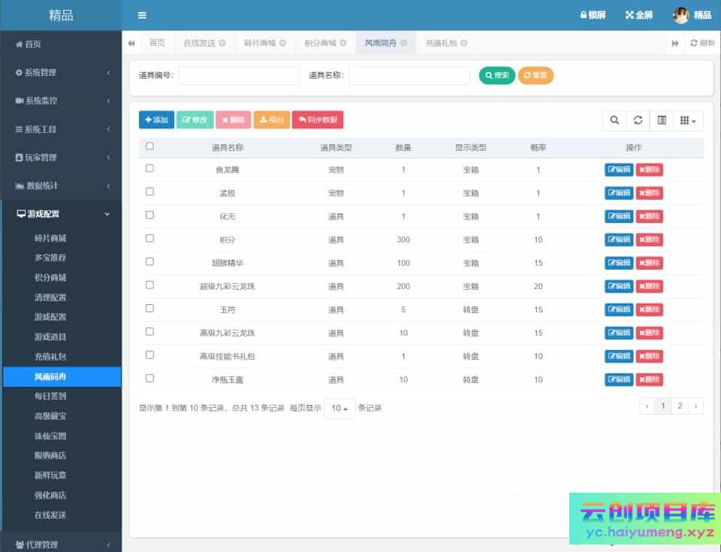Image resolution: width=721 pixels, height=552 pixels.
Task: Refresh the table with the refresh icon
Action: [638, 120]
